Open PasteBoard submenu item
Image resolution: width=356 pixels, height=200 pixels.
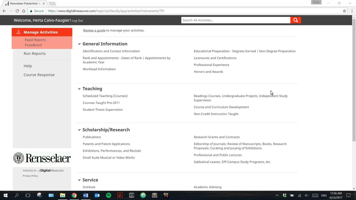33,45
